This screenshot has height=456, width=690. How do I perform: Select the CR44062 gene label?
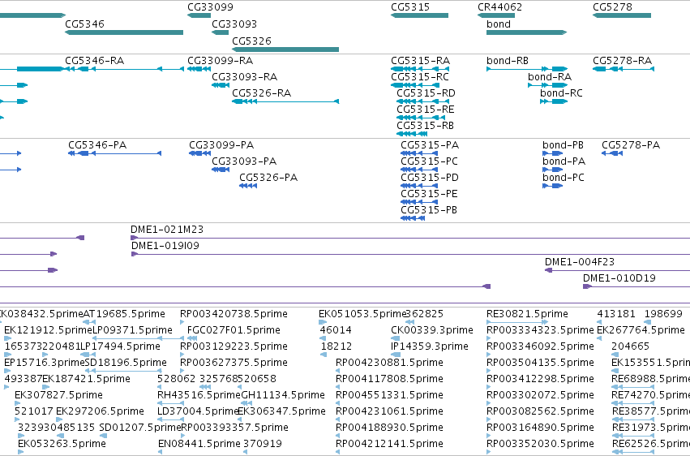tap(500, 7)
